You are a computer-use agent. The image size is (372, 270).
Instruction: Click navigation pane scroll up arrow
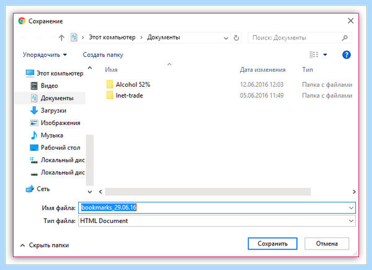tap(90, 68)
